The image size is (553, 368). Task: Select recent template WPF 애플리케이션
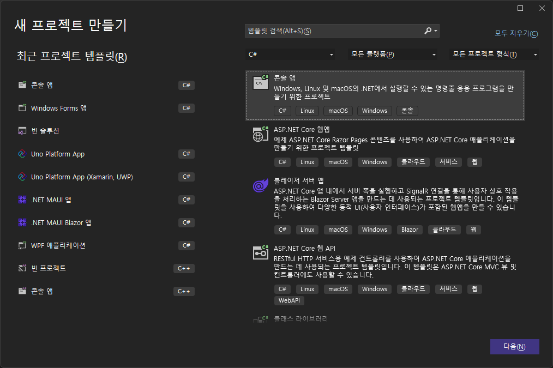point(106,245)
